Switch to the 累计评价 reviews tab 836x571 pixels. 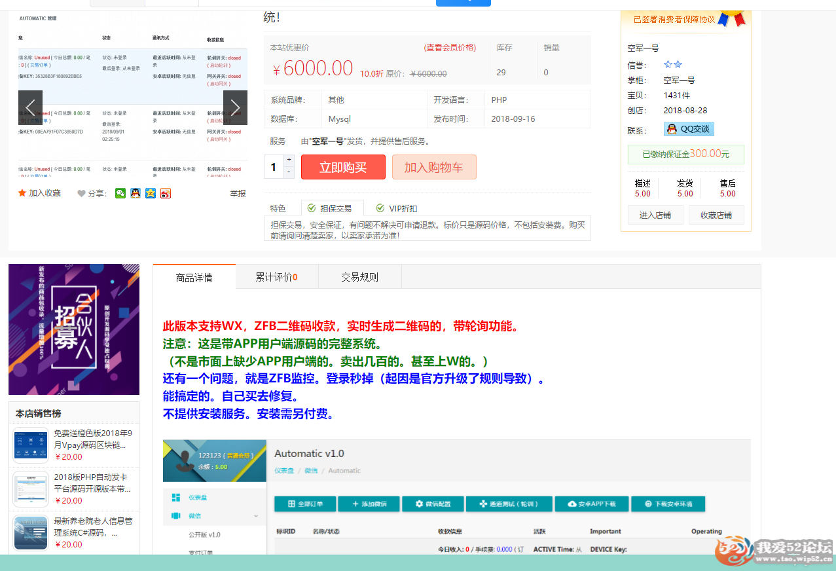(276, 277)
